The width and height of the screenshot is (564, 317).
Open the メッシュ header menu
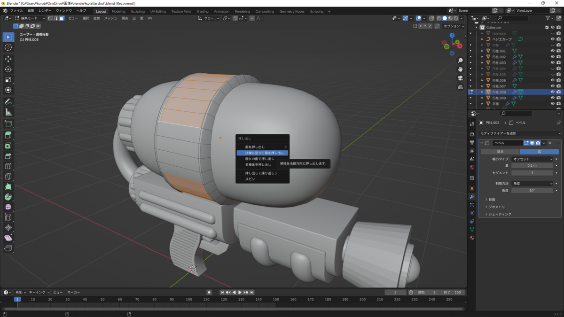[x=110, y=18]
